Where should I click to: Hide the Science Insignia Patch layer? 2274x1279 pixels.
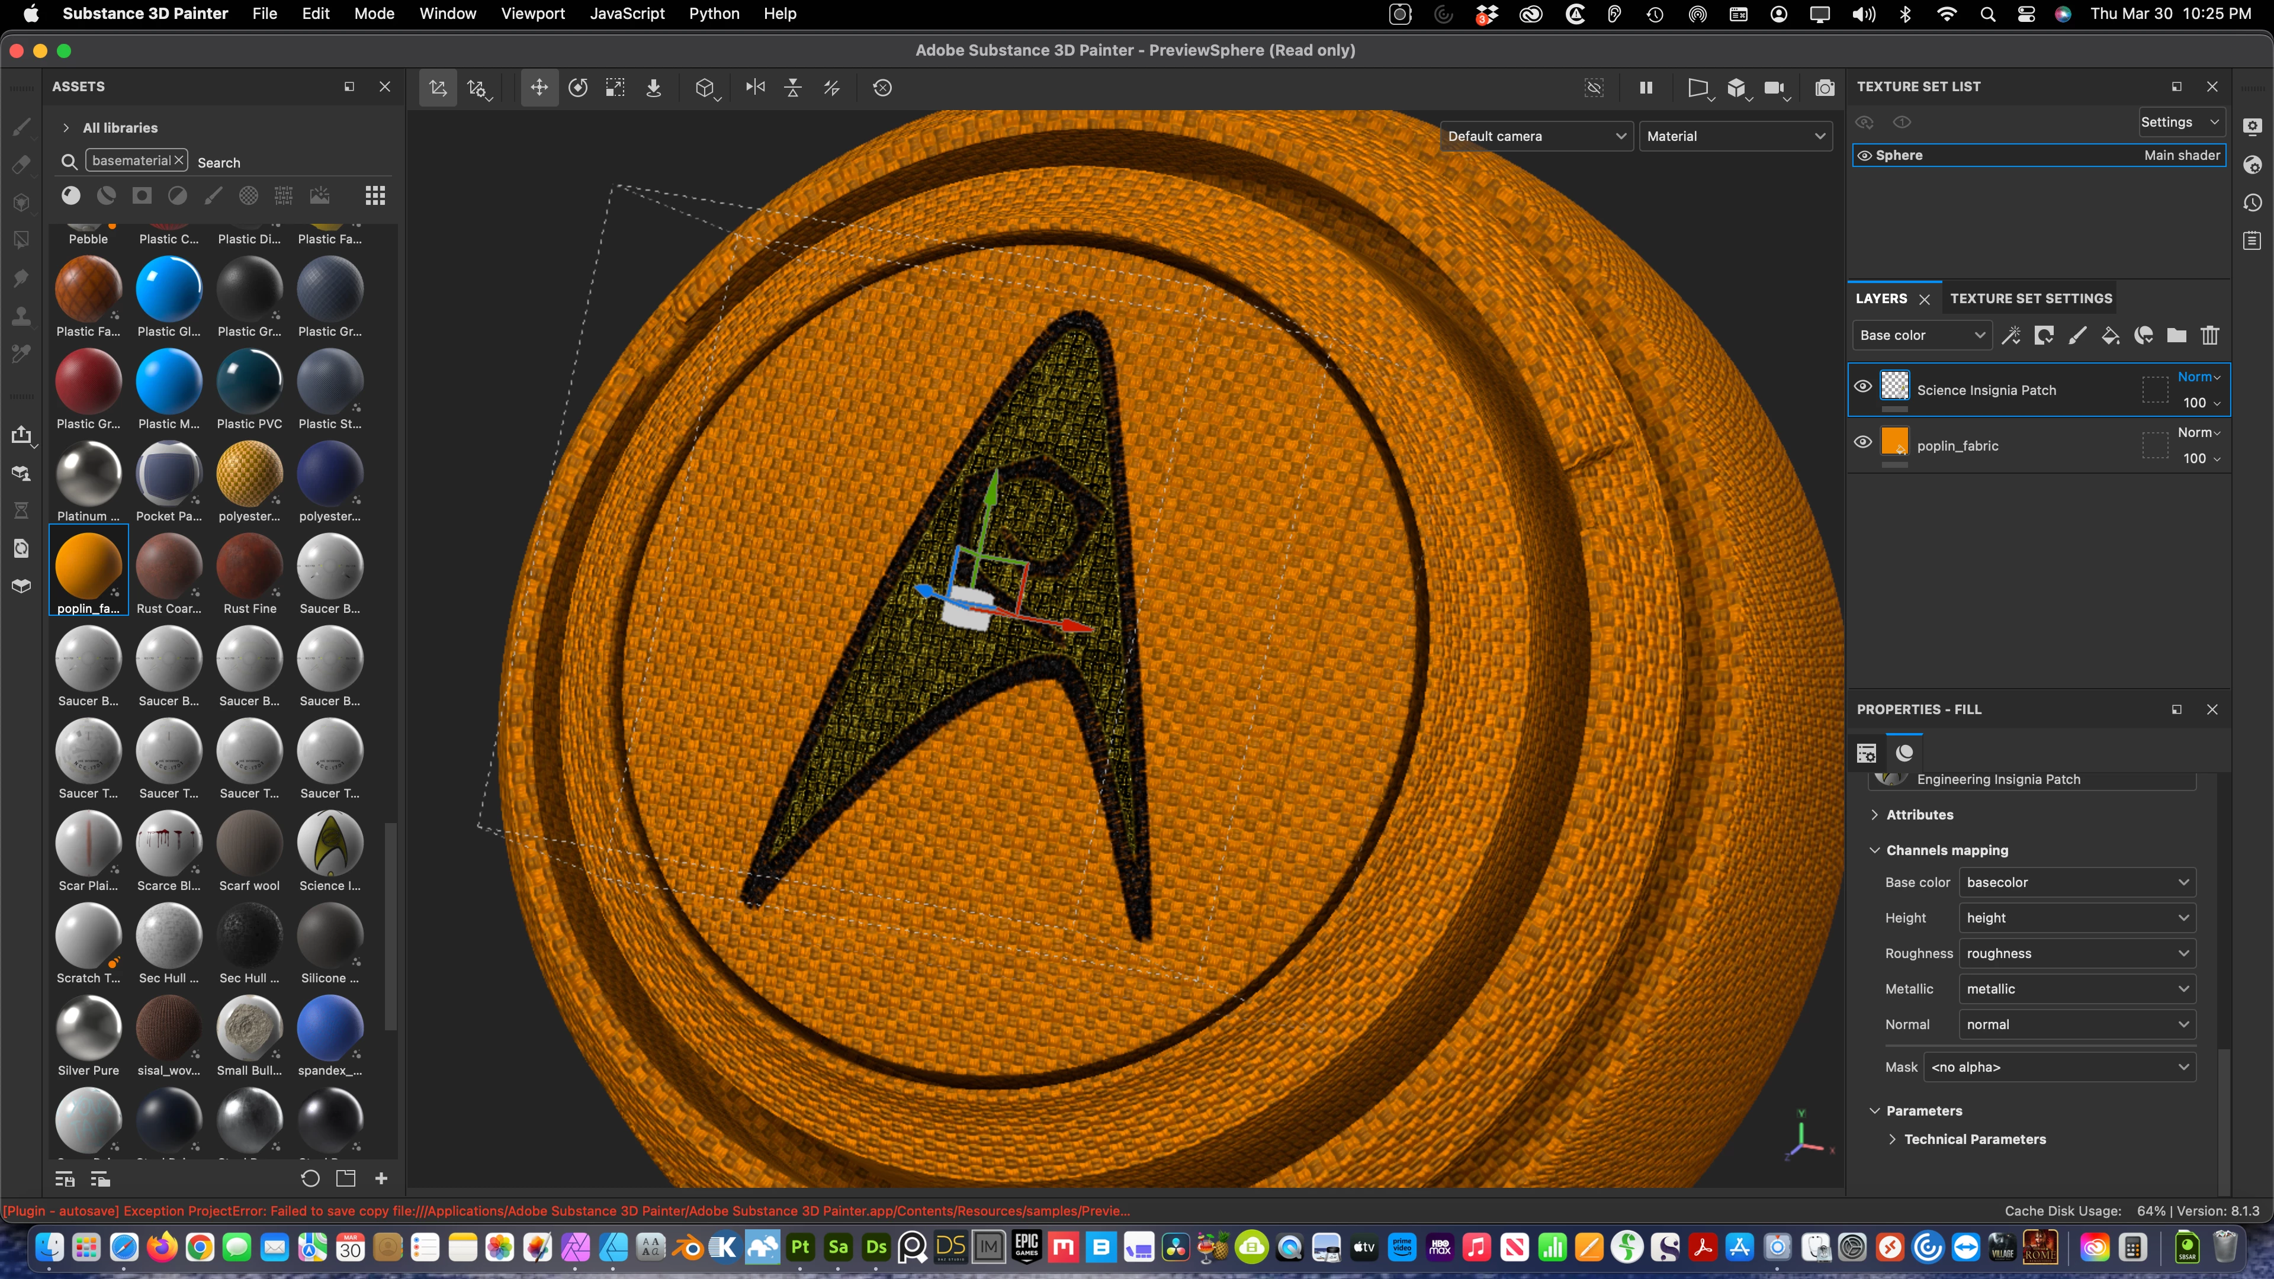(x=1862, y=387)
